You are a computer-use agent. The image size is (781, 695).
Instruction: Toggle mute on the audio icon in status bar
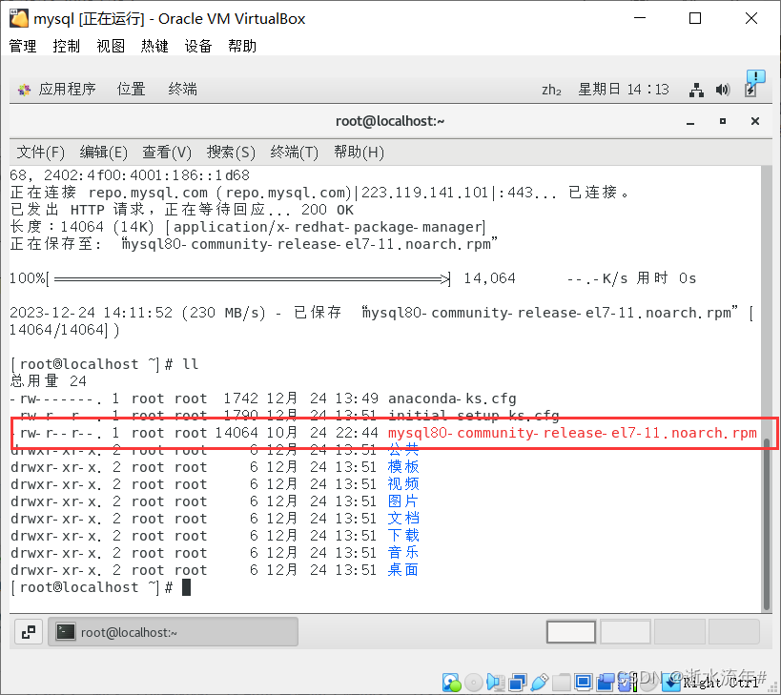tap(496, 682)
